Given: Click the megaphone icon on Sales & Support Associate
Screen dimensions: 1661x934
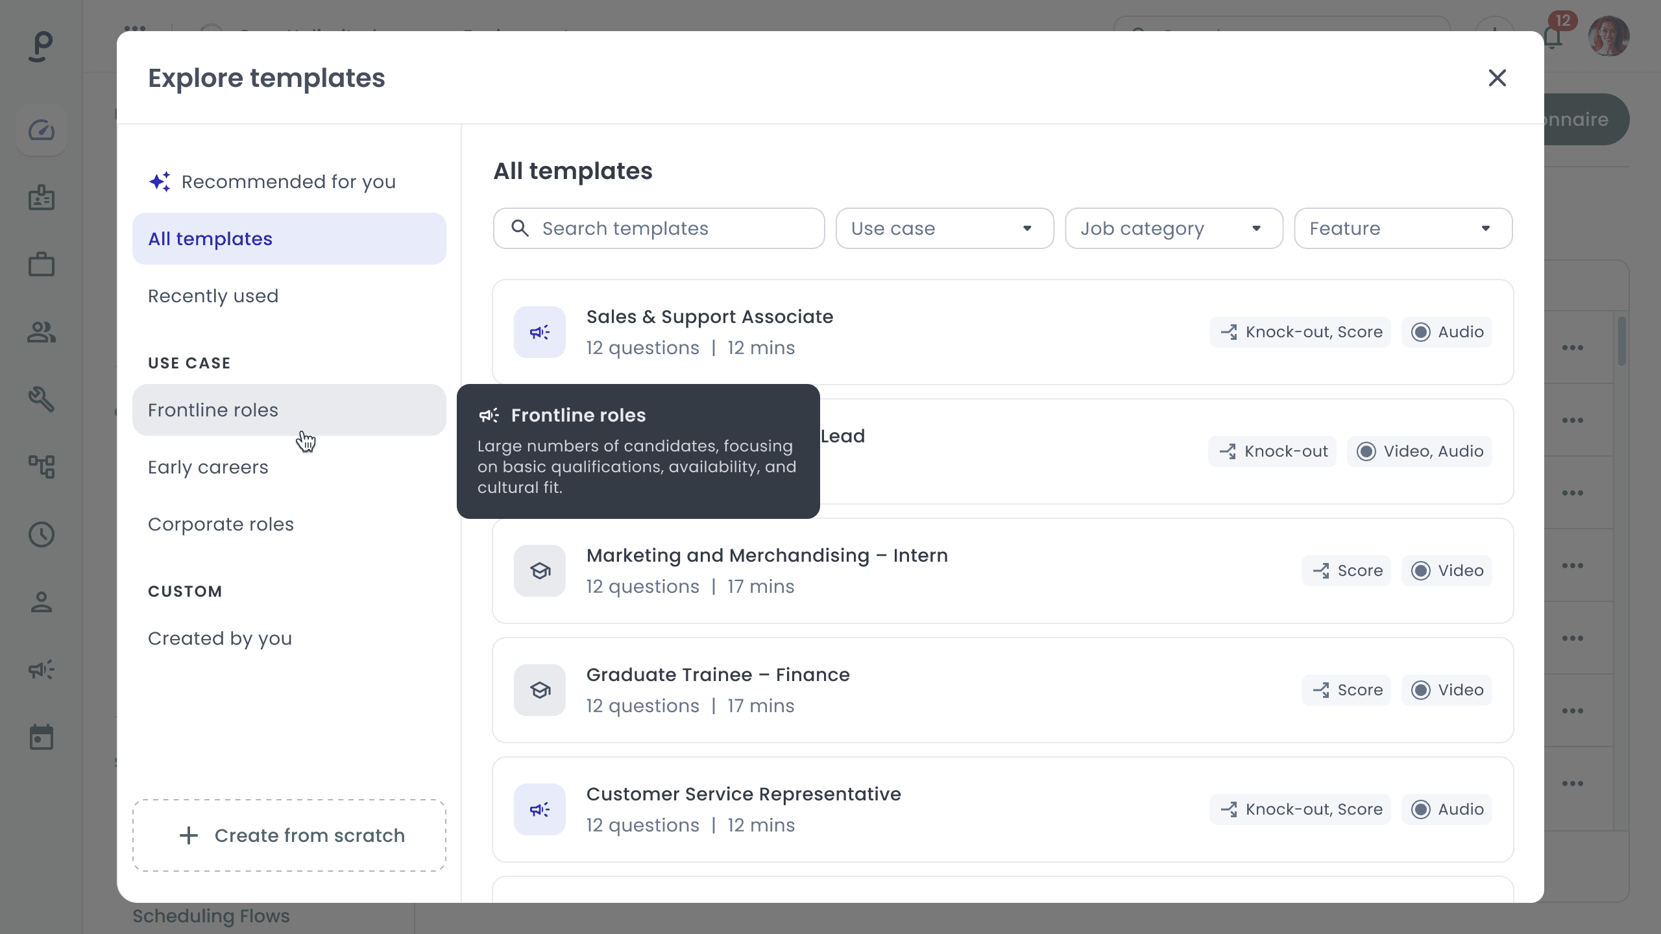Looking at the screenshot, I should tap(539, 332).
